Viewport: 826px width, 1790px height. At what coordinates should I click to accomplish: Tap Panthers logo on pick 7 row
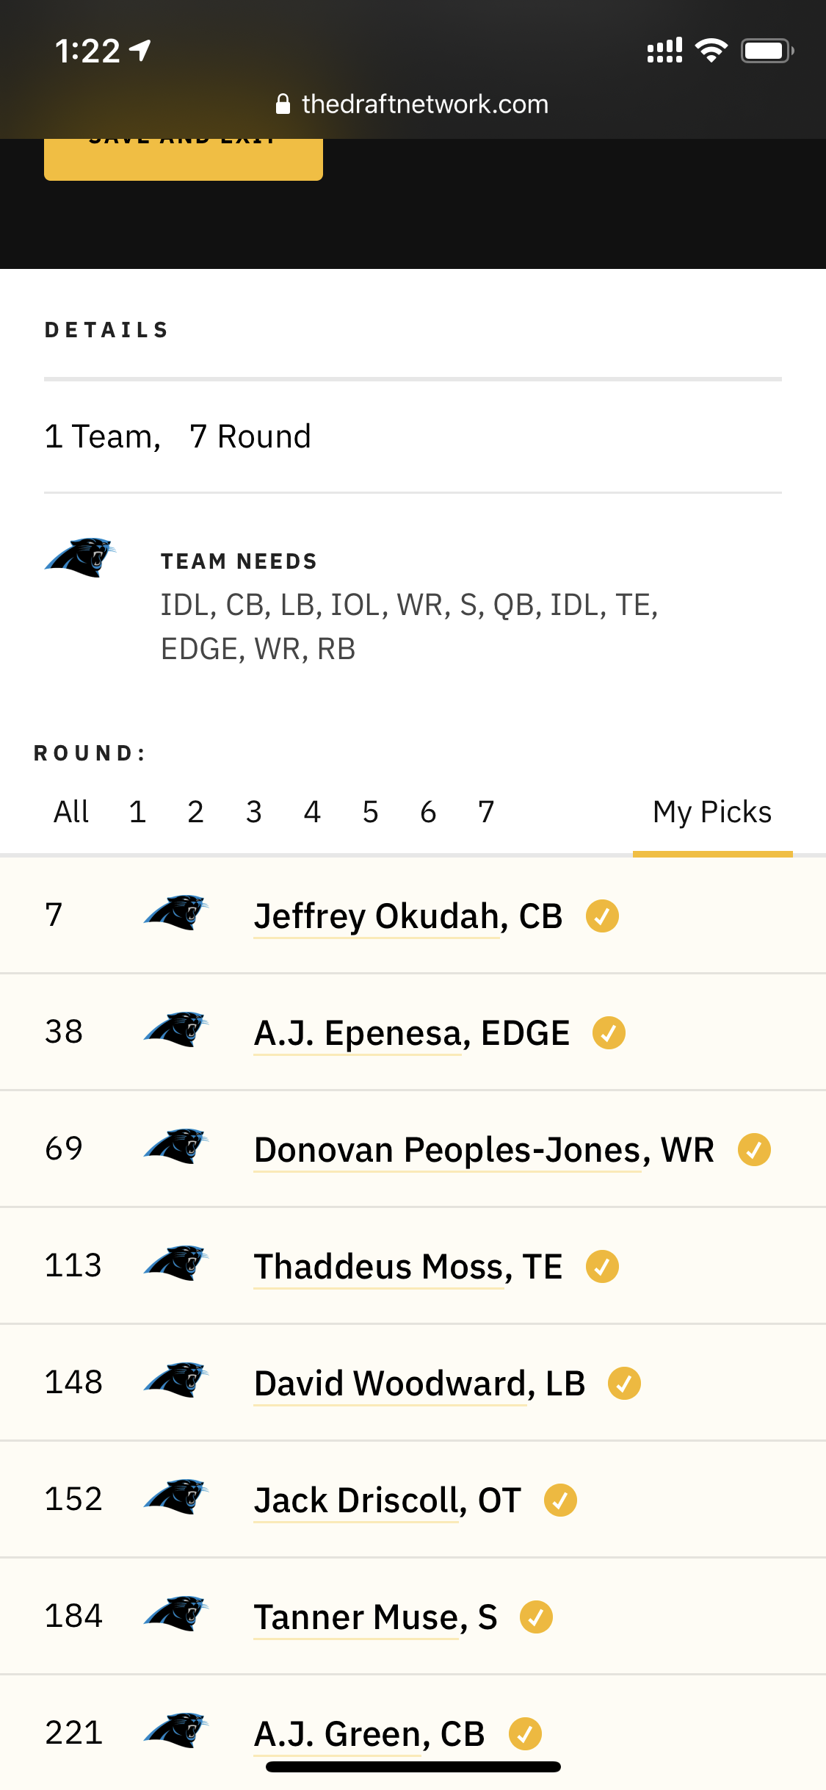click(176, 914)
